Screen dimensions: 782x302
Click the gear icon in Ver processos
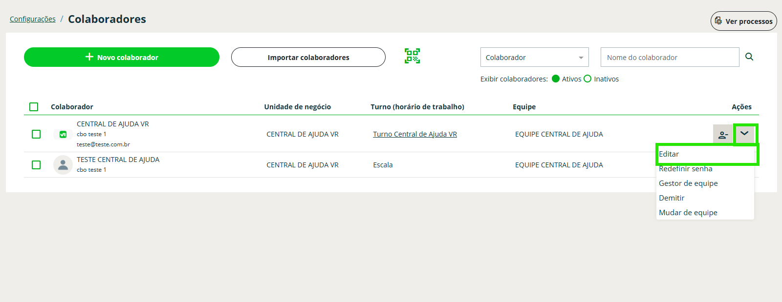718,21
